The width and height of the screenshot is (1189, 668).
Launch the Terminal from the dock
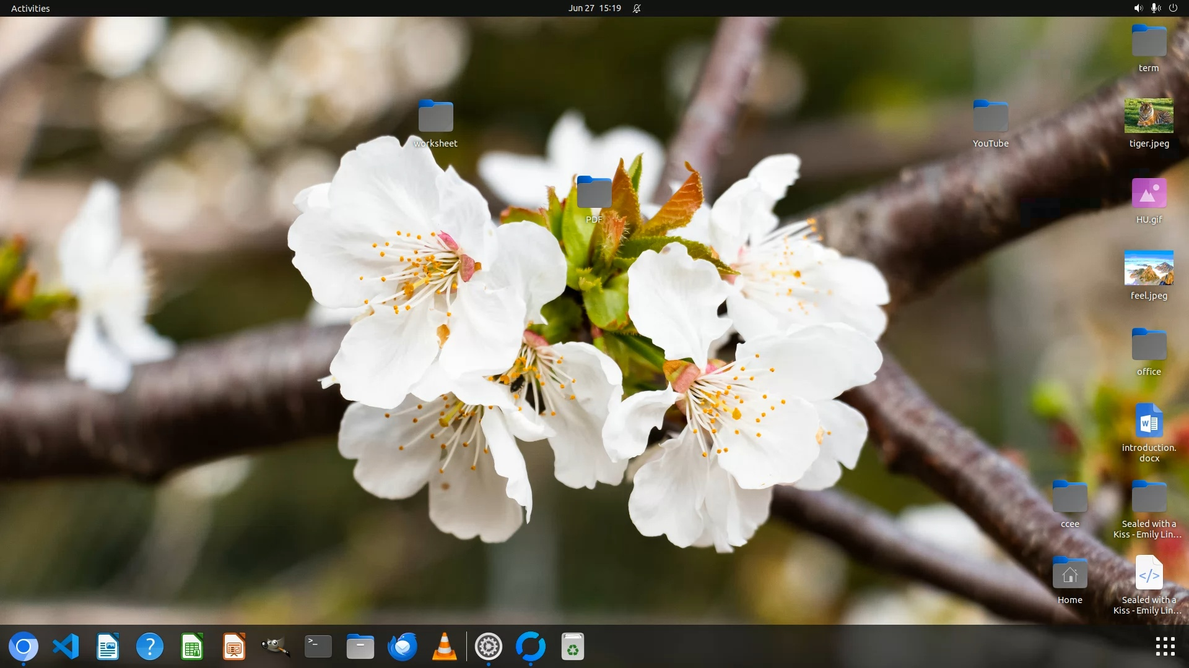click(x=318, y=647)
